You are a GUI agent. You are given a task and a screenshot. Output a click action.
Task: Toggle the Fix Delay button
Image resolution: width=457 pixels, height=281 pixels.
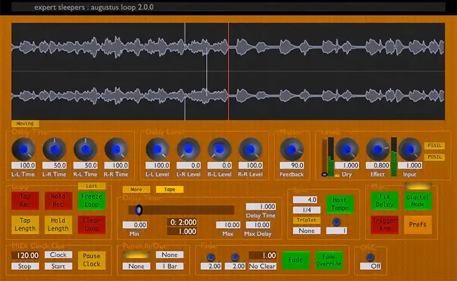point(384,200)
